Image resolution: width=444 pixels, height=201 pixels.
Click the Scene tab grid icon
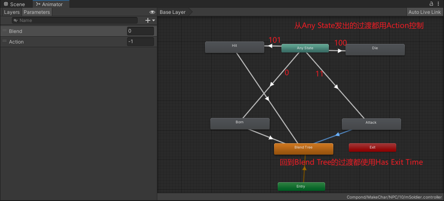coord(6,4)
